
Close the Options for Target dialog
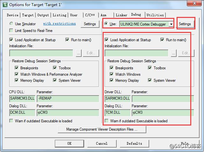[x=194, y=3]
